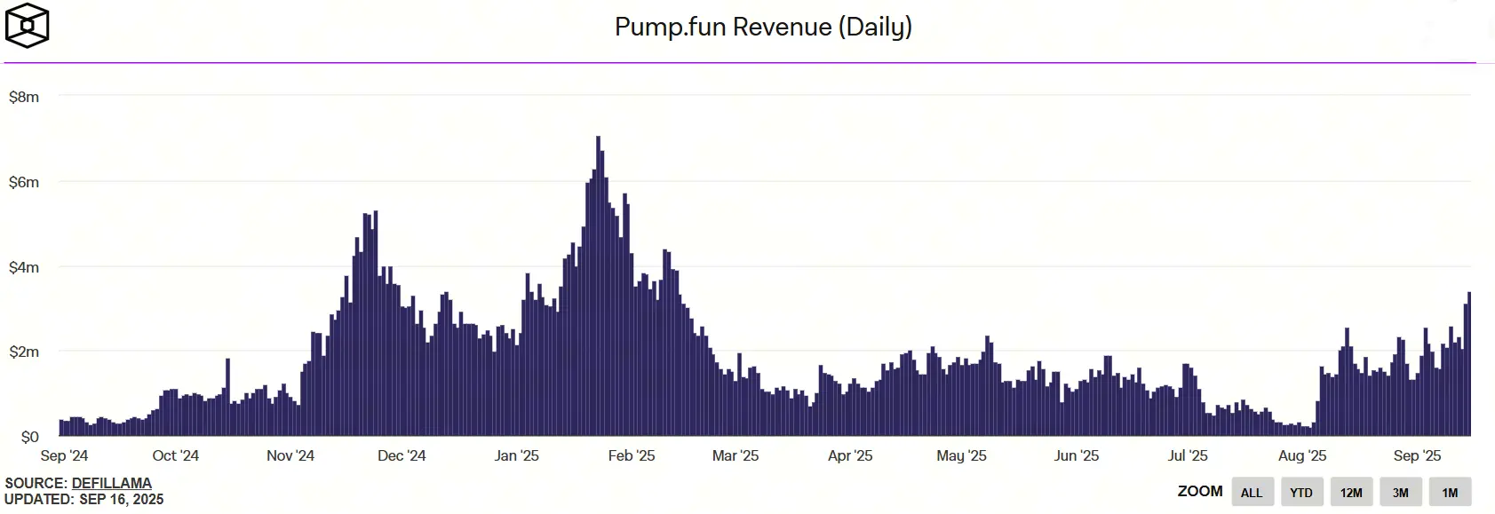Viewport: 1495px width, 514px height.
Task: Set chart zoom to 3M
Action: (1401, 493)
